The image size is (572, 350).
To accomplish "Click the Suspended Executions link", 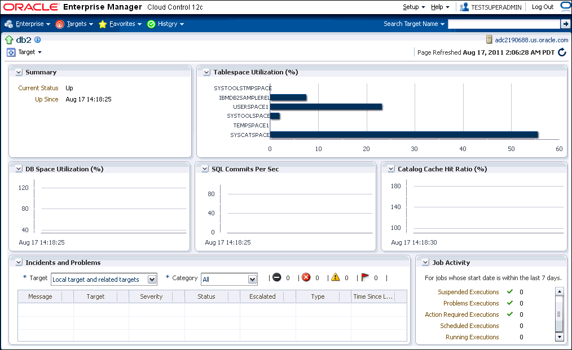I will point(468,292).
